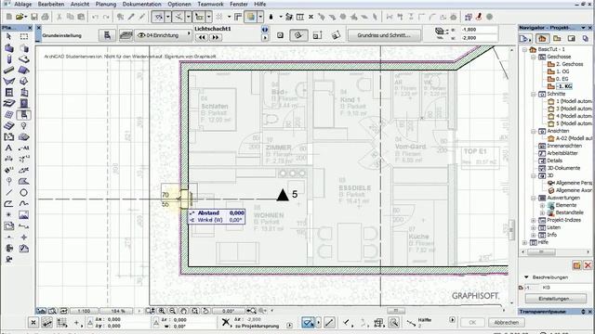Select the Window tool in the toolbox
This screenshot has height=334, width=595.
tap(8, 92)
